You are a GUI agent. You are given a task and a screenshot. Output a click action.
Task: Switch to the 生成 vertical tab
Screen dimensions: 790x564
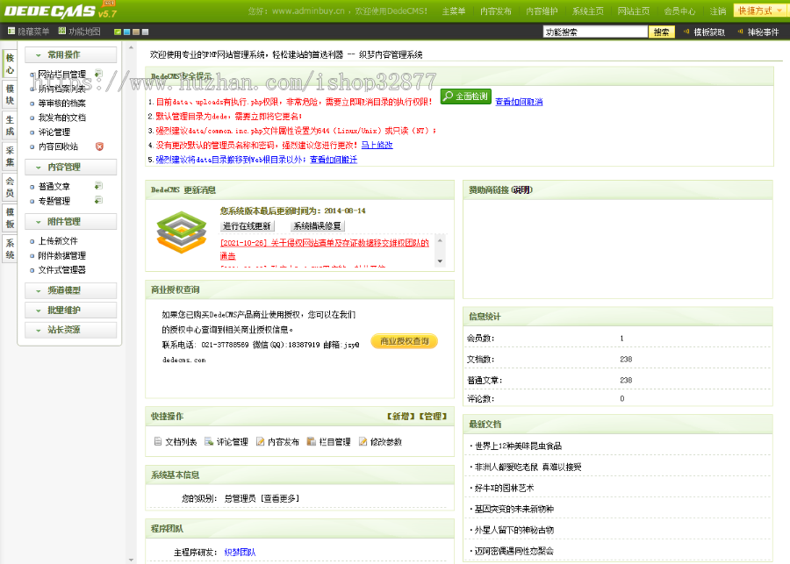(10, 125)
